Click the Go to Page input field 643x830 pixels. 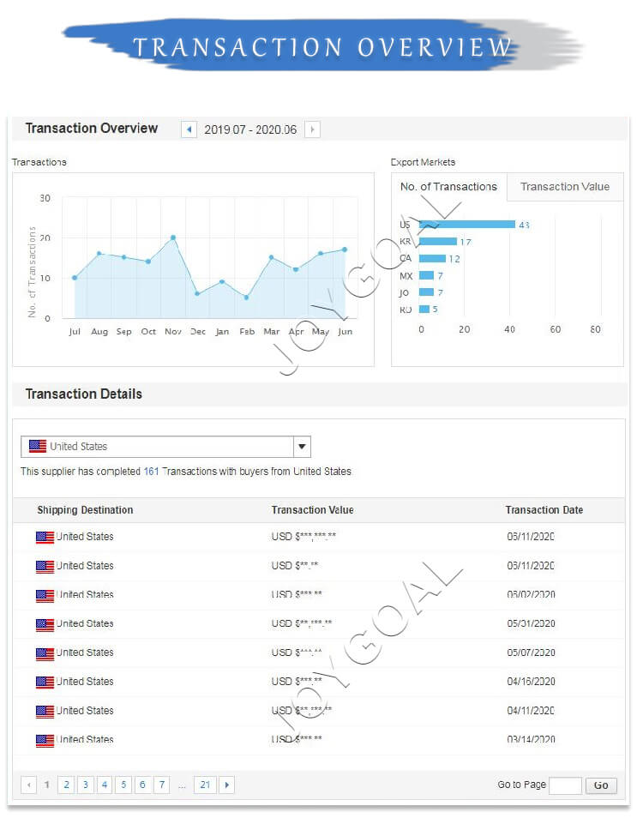point(565,785)
